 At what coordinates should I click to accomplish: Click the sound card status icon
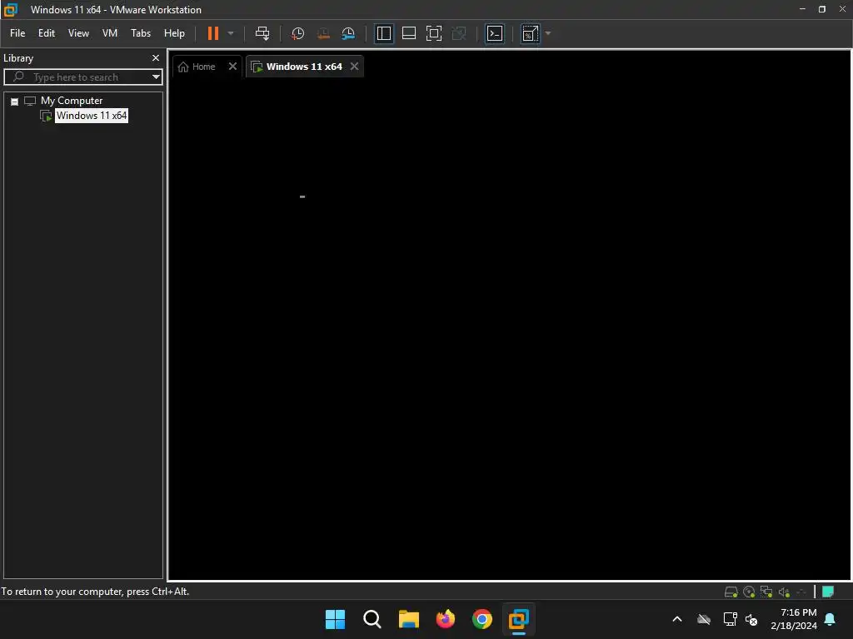(x=784, y=592)
